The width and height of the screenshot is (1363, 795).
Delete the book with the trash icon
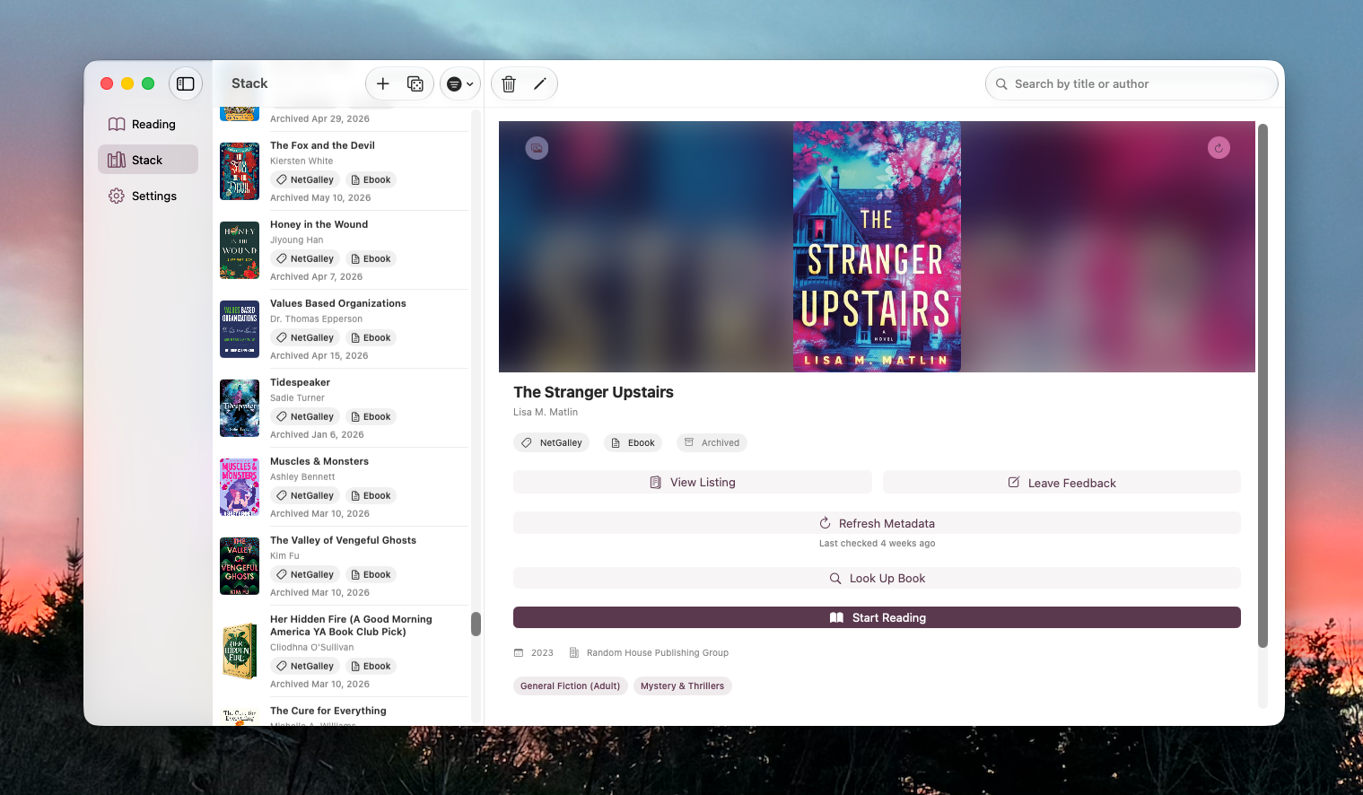tap(509, 83)
